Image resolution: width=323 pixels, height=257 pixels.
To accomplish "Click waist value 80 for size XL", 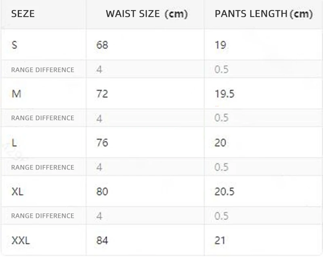I will (x=102, y=192).
